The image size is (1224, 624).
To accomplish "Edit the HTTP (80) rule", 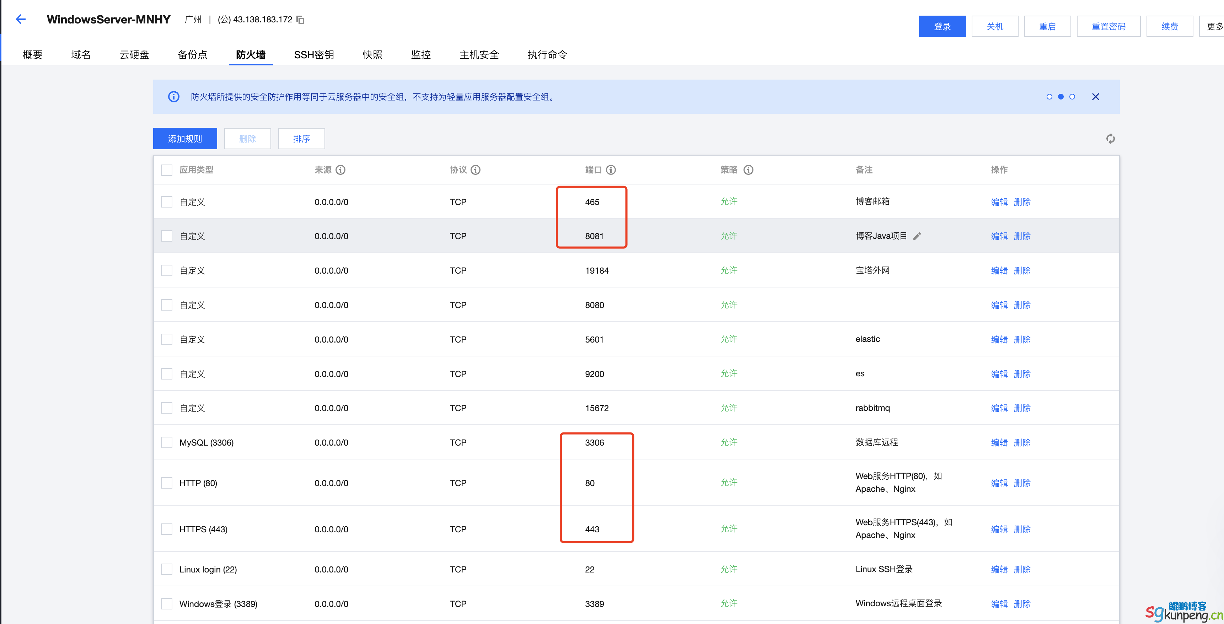I will pos(999,483).
